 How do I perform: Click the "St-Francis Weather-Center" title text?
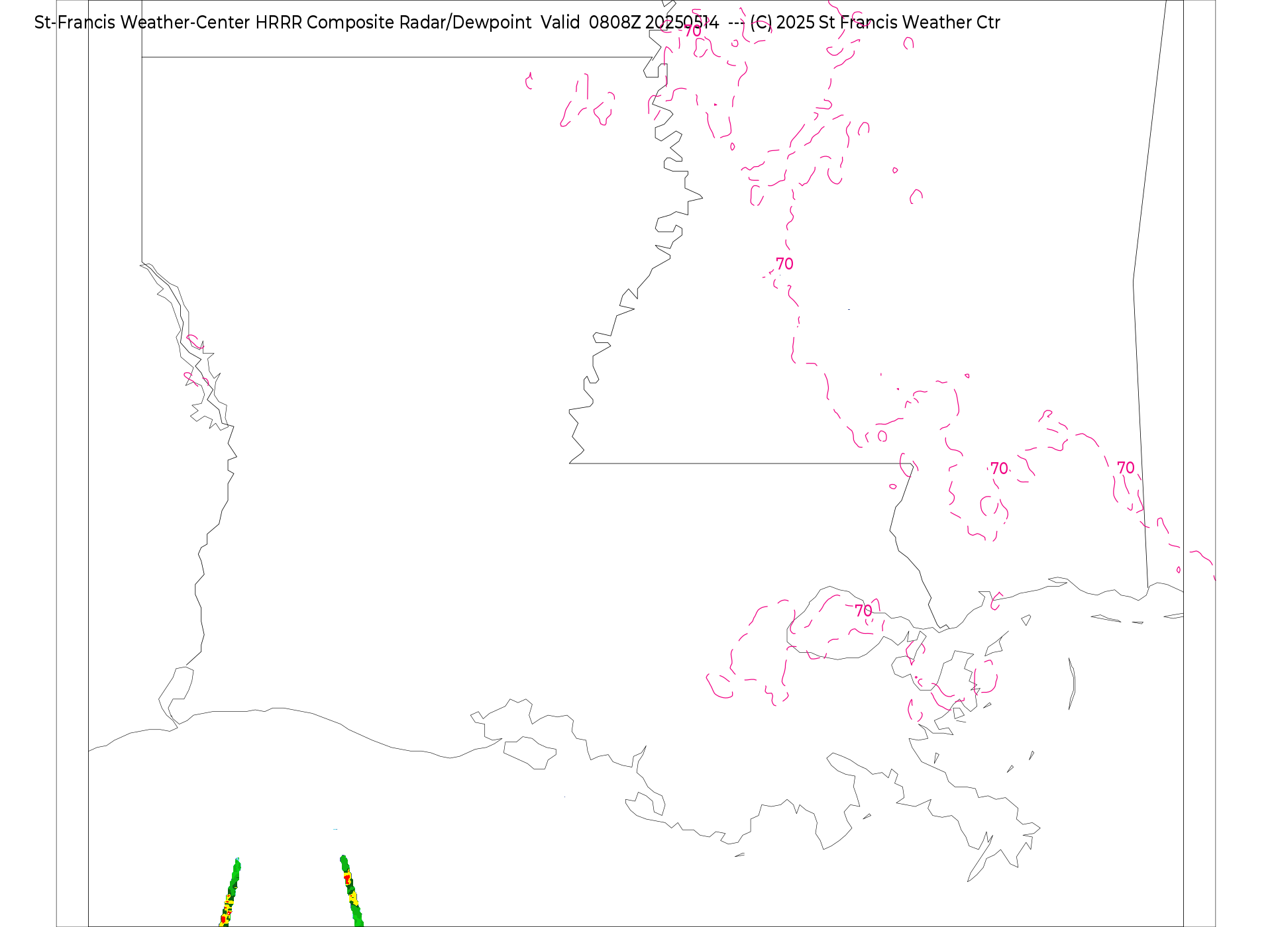click(142, 23)
